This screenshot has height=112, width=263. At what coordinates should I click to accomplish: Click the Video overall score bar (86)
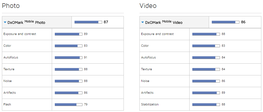tap(225, 22)
